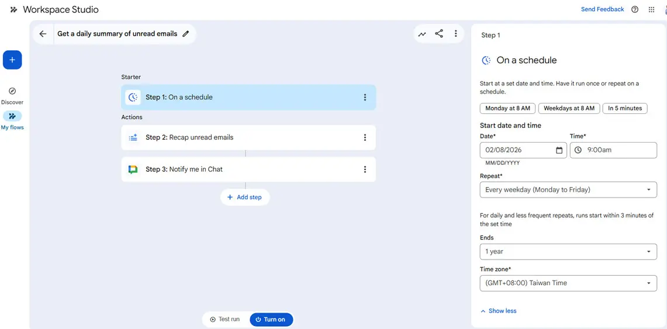Select the My flows sidebar icon
Screen dimensions: 667x329
point(12,116)
